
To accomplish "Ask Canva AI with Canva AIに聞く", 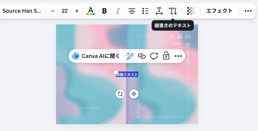I will point(96,56).
